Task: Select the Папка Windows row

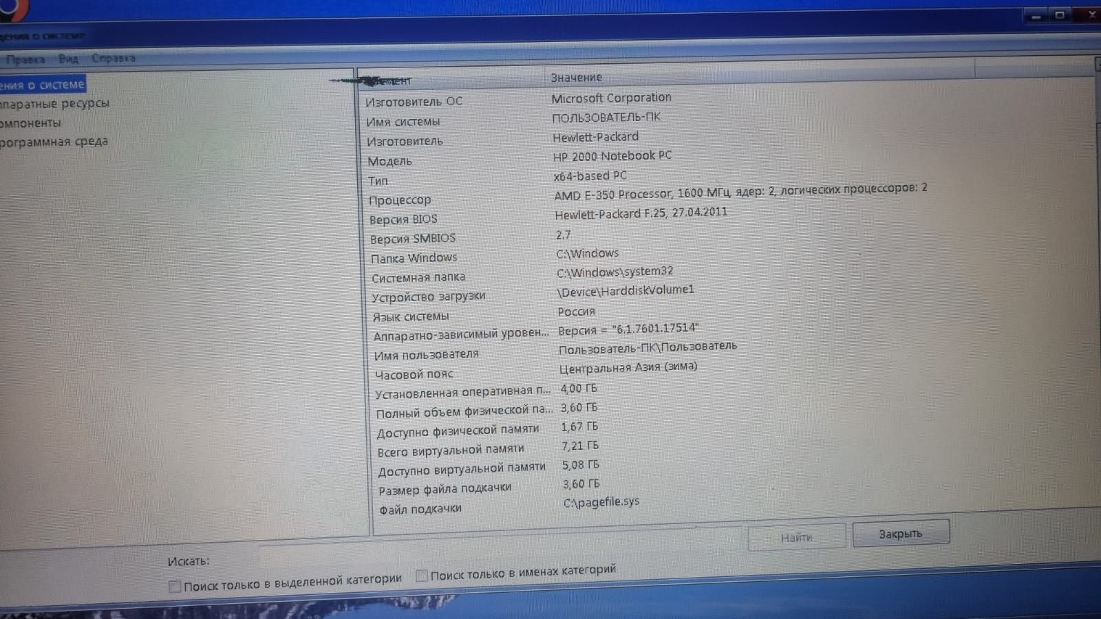Action: point(414,258)
